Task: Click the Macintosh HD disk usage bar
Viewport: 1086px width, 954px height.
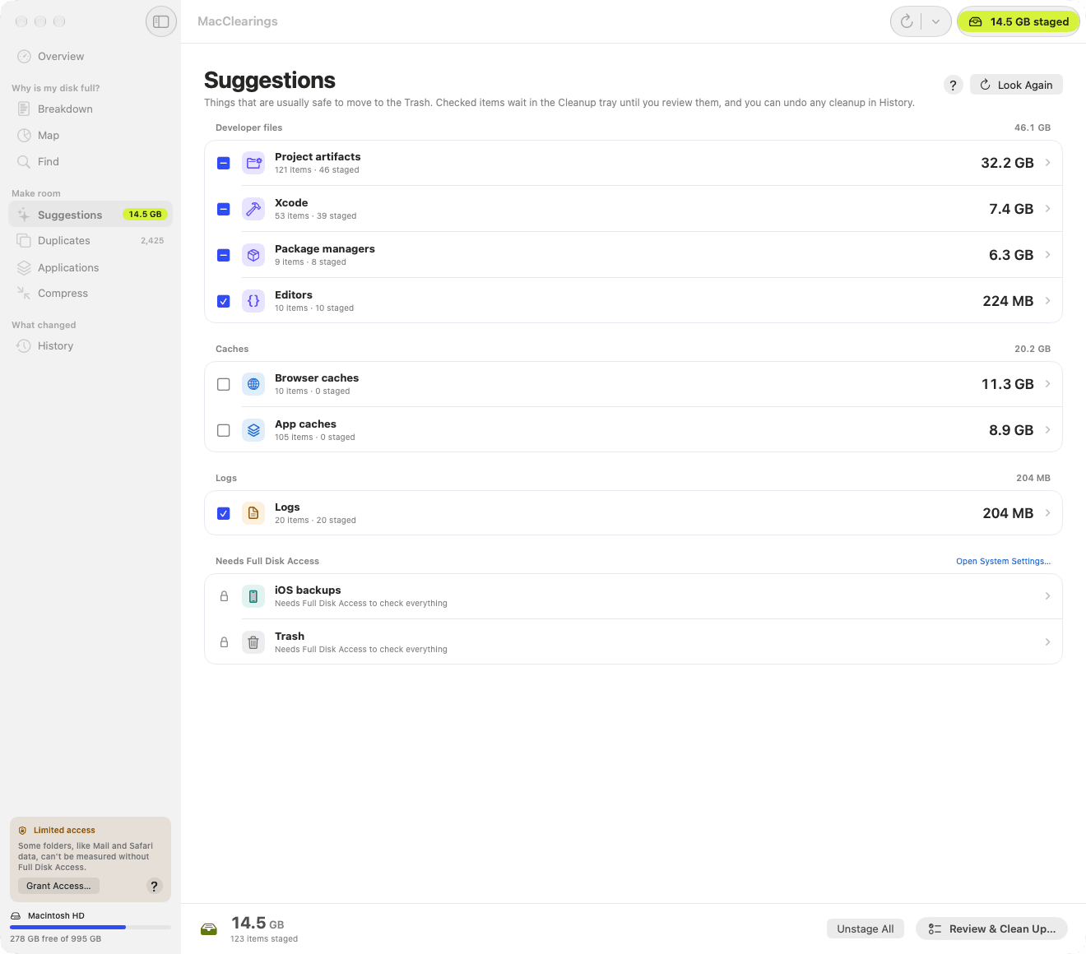Action: click(x=90, y=927)
